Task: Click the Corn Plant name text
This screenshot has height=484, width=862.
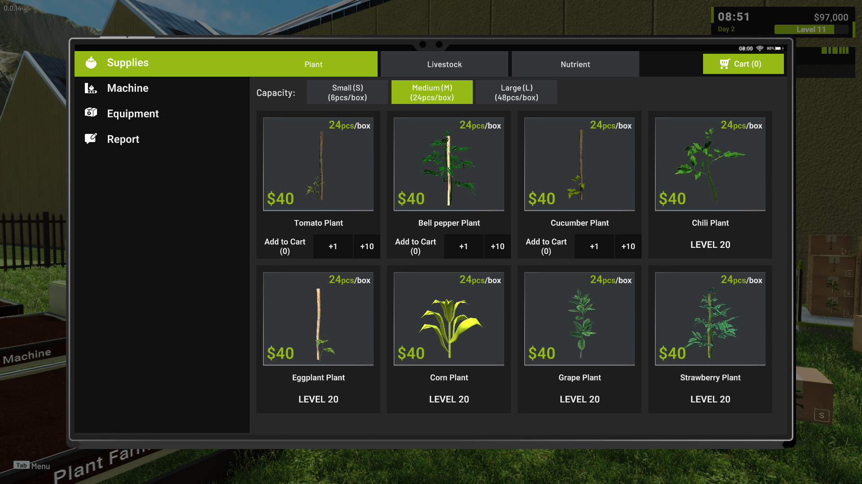Action: click(449, 378)
